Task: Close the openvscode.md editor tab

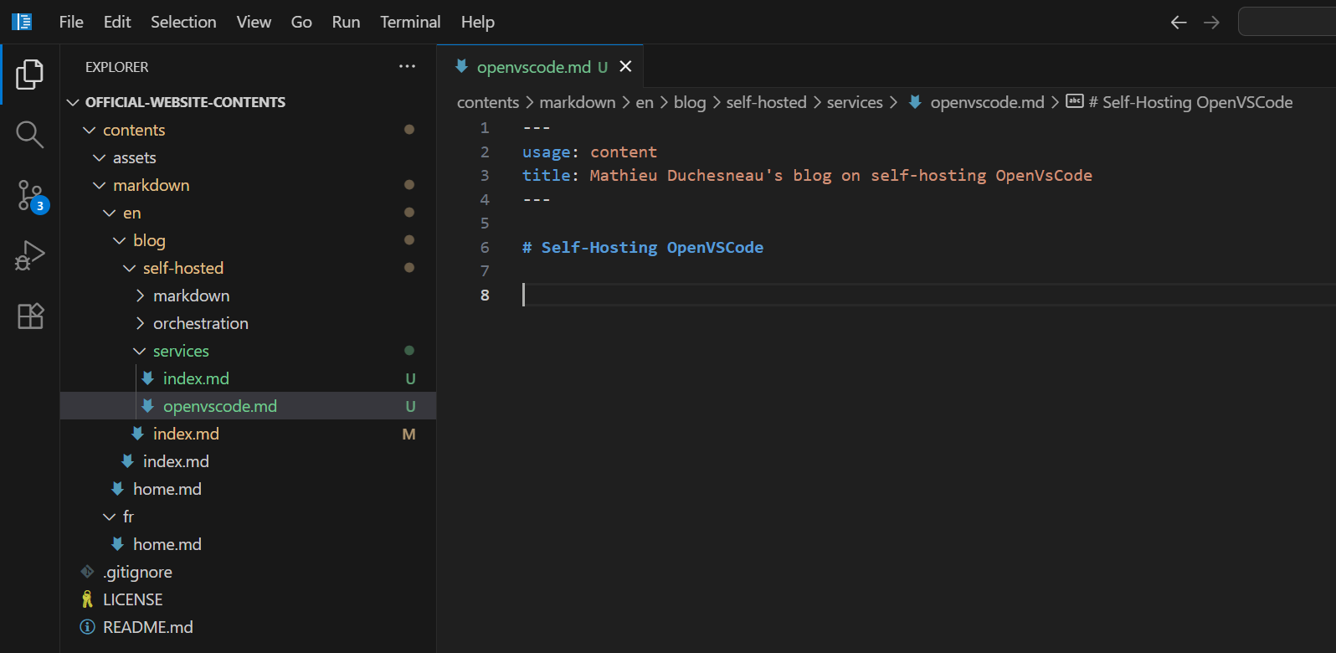Action: (x=625, y=66)
